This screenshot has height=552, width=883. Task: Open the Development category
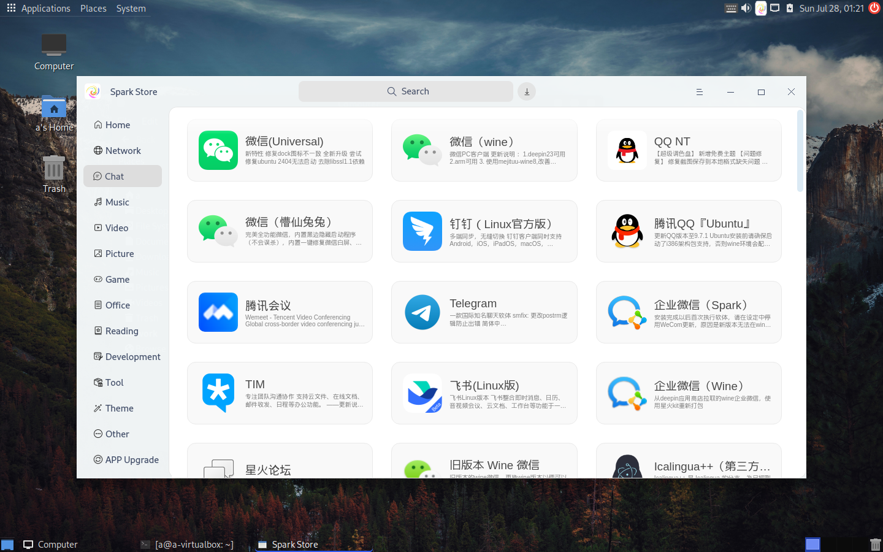tap(123, 356)
